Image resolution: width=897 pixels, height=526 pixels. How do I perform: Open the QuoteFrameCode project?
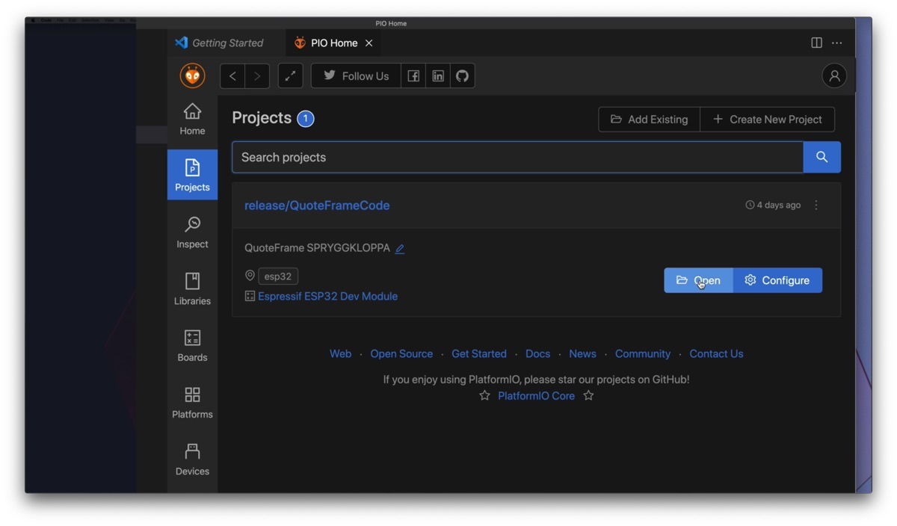(x=698, y=280)
